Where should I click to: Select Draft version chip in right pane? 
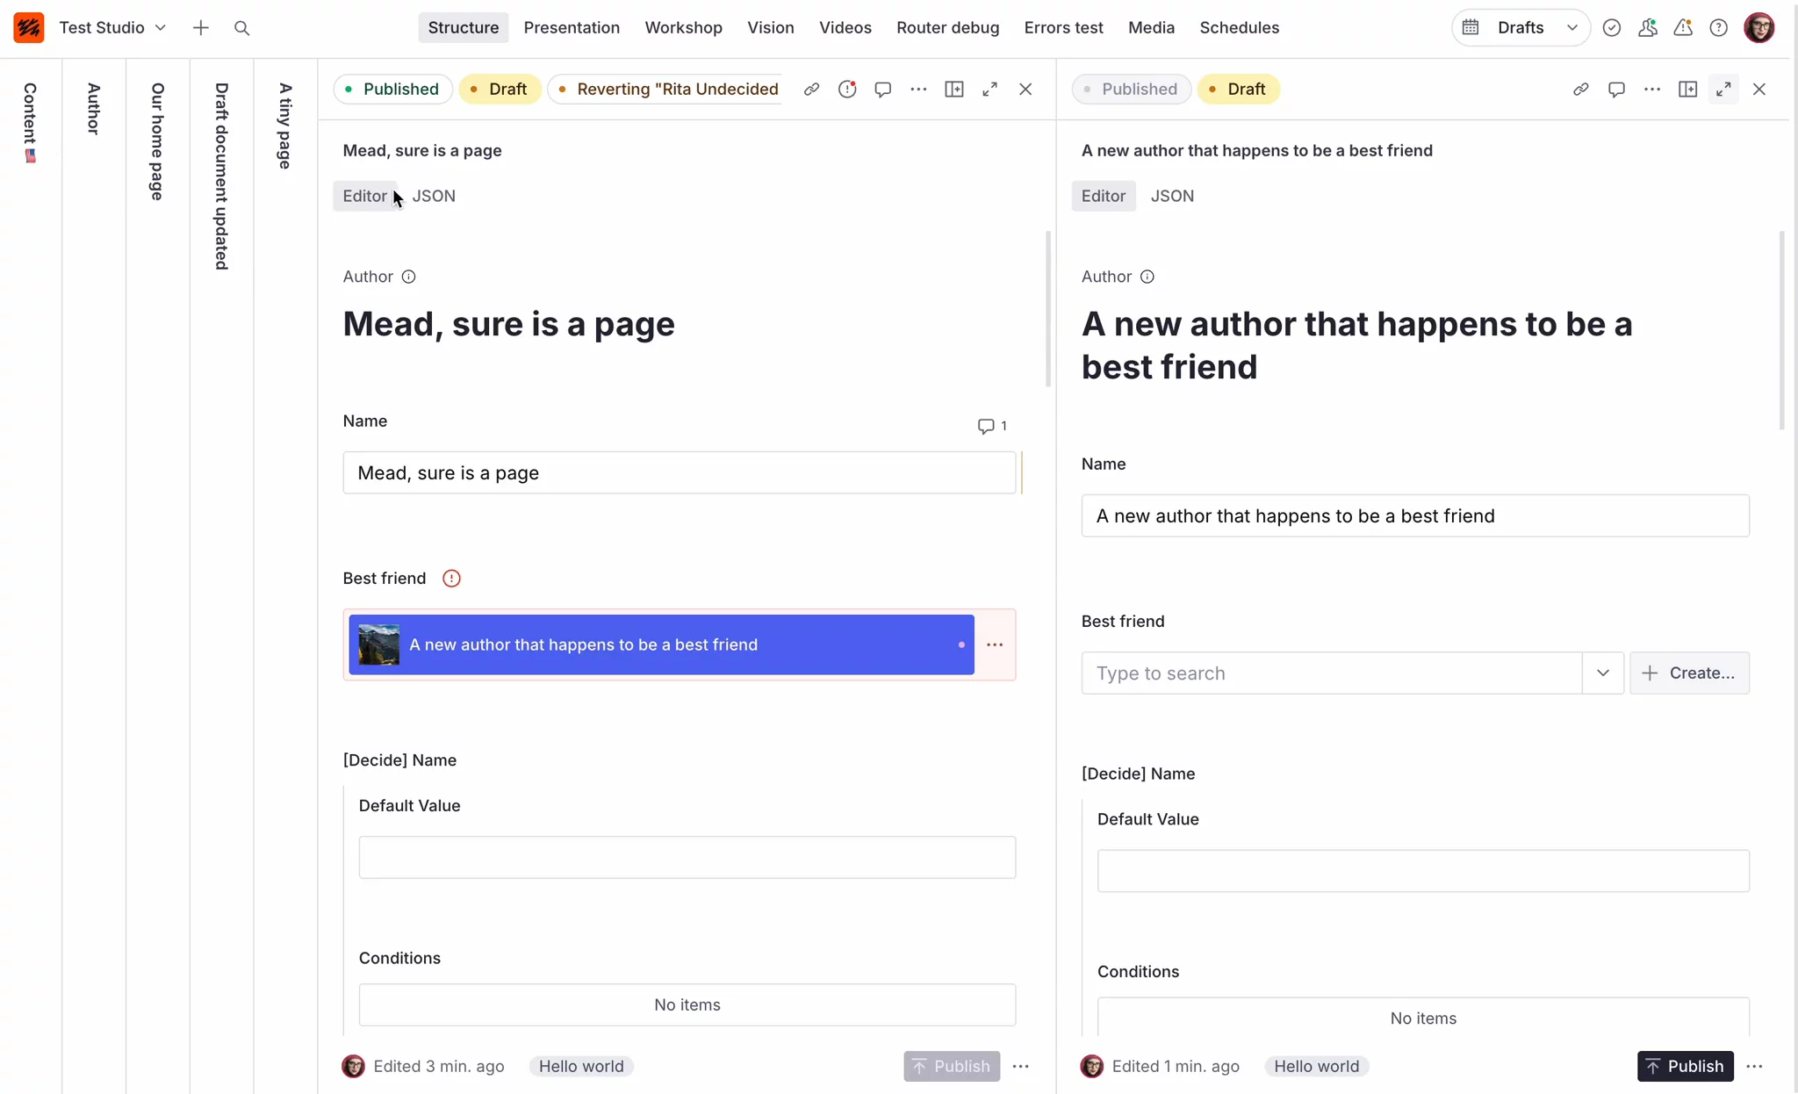click(x=1238, y=89)
